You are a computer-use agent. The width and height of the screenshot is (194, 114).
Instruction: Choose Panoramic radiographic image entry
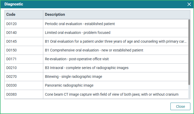[x=69, y=85]
